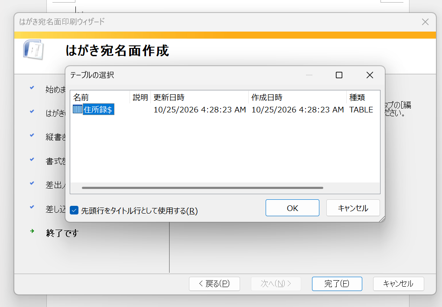Finish the wizard with 完了(F)
This screenshot has width=442, height=307.
point(337,284)
